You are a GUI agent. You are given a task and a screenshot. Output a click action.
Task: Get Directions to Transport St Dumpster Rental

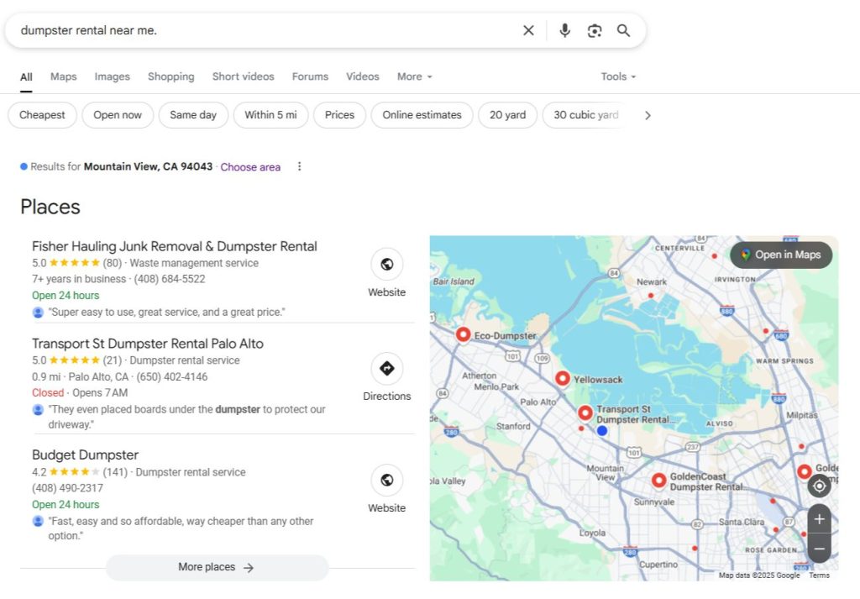tap(386, 367)
